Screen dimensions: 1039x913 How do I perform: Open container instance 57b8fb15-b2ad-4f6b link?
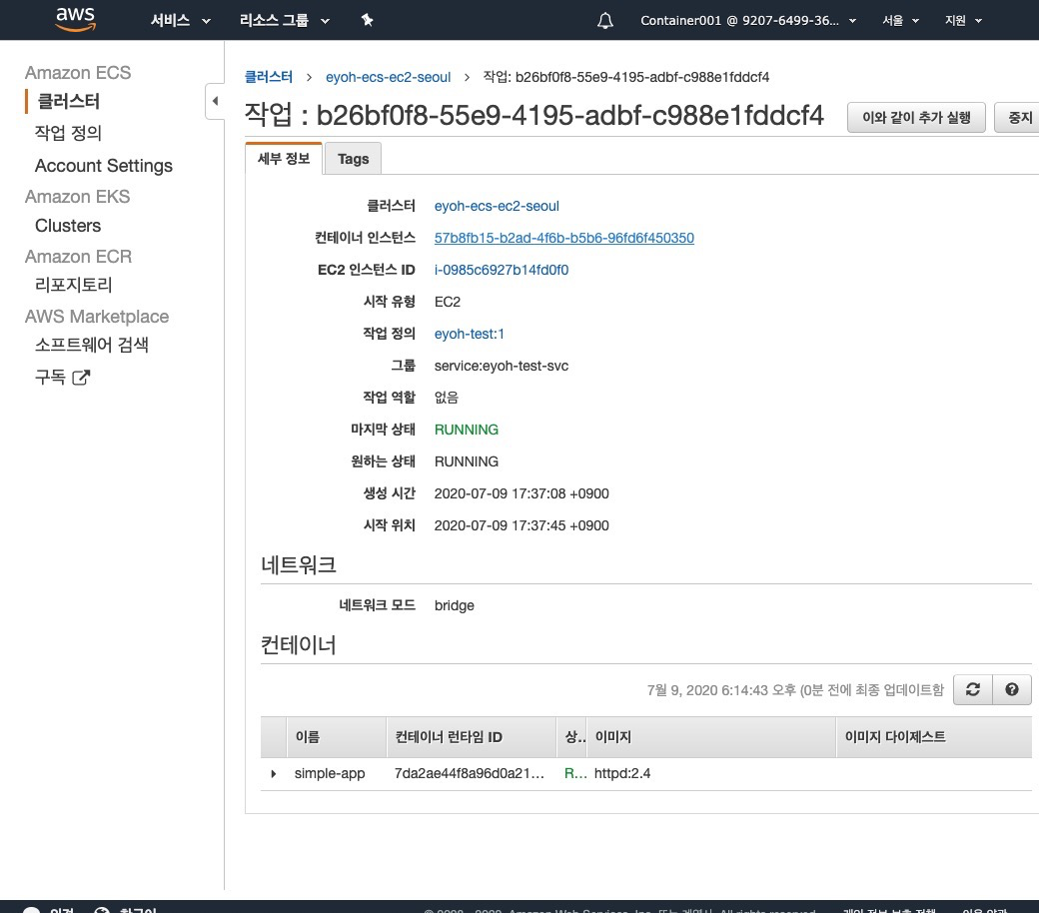(563, 238)
